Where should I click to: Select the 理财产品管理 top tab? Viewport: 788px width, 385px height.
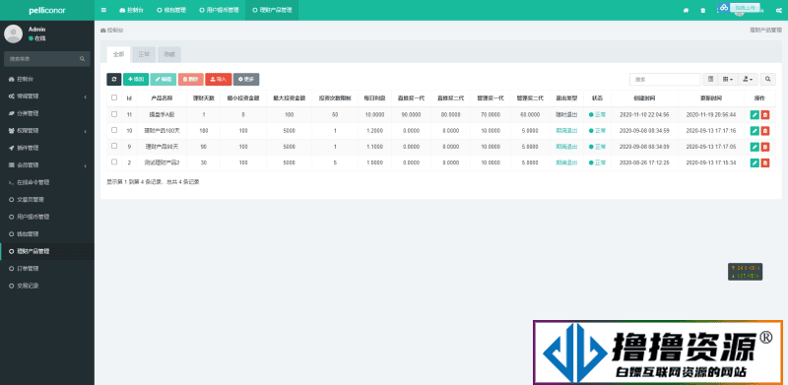(x=272, y=10)
